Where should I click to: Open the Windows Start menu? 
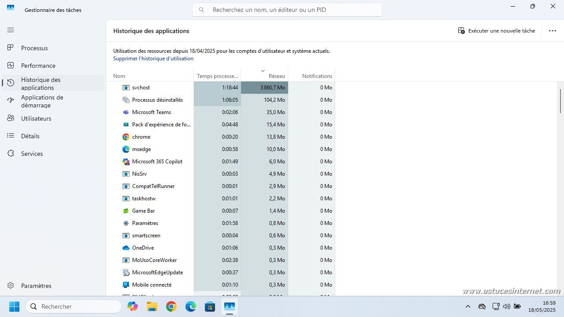click(x=14, y=306)
